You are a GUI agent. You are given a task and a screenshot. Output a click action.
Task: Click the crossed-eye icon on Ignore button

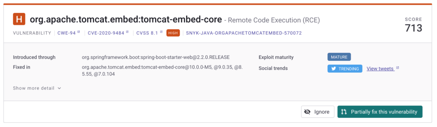click(x=307, y=112)
